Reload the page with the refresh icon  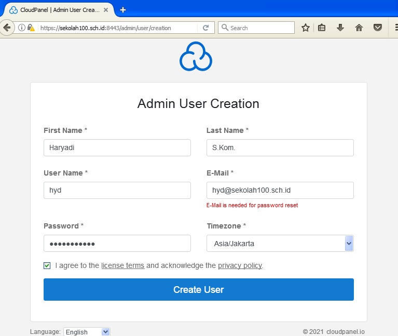[x=206, y=28]
